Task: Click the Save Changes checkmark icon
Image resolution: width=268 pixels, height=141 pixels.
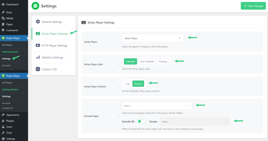Action: [245, 6]
